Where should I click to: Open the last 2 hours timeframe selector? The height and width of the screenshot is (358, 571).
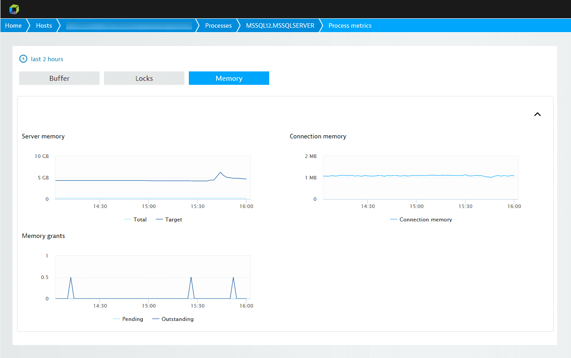[47, 59]
